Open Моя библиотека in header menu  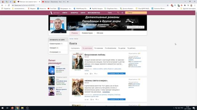pos(94,13)
